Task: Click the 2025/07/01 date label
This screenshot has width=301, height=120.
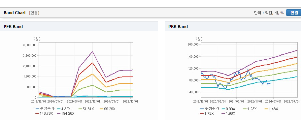Action: point(291,101)
